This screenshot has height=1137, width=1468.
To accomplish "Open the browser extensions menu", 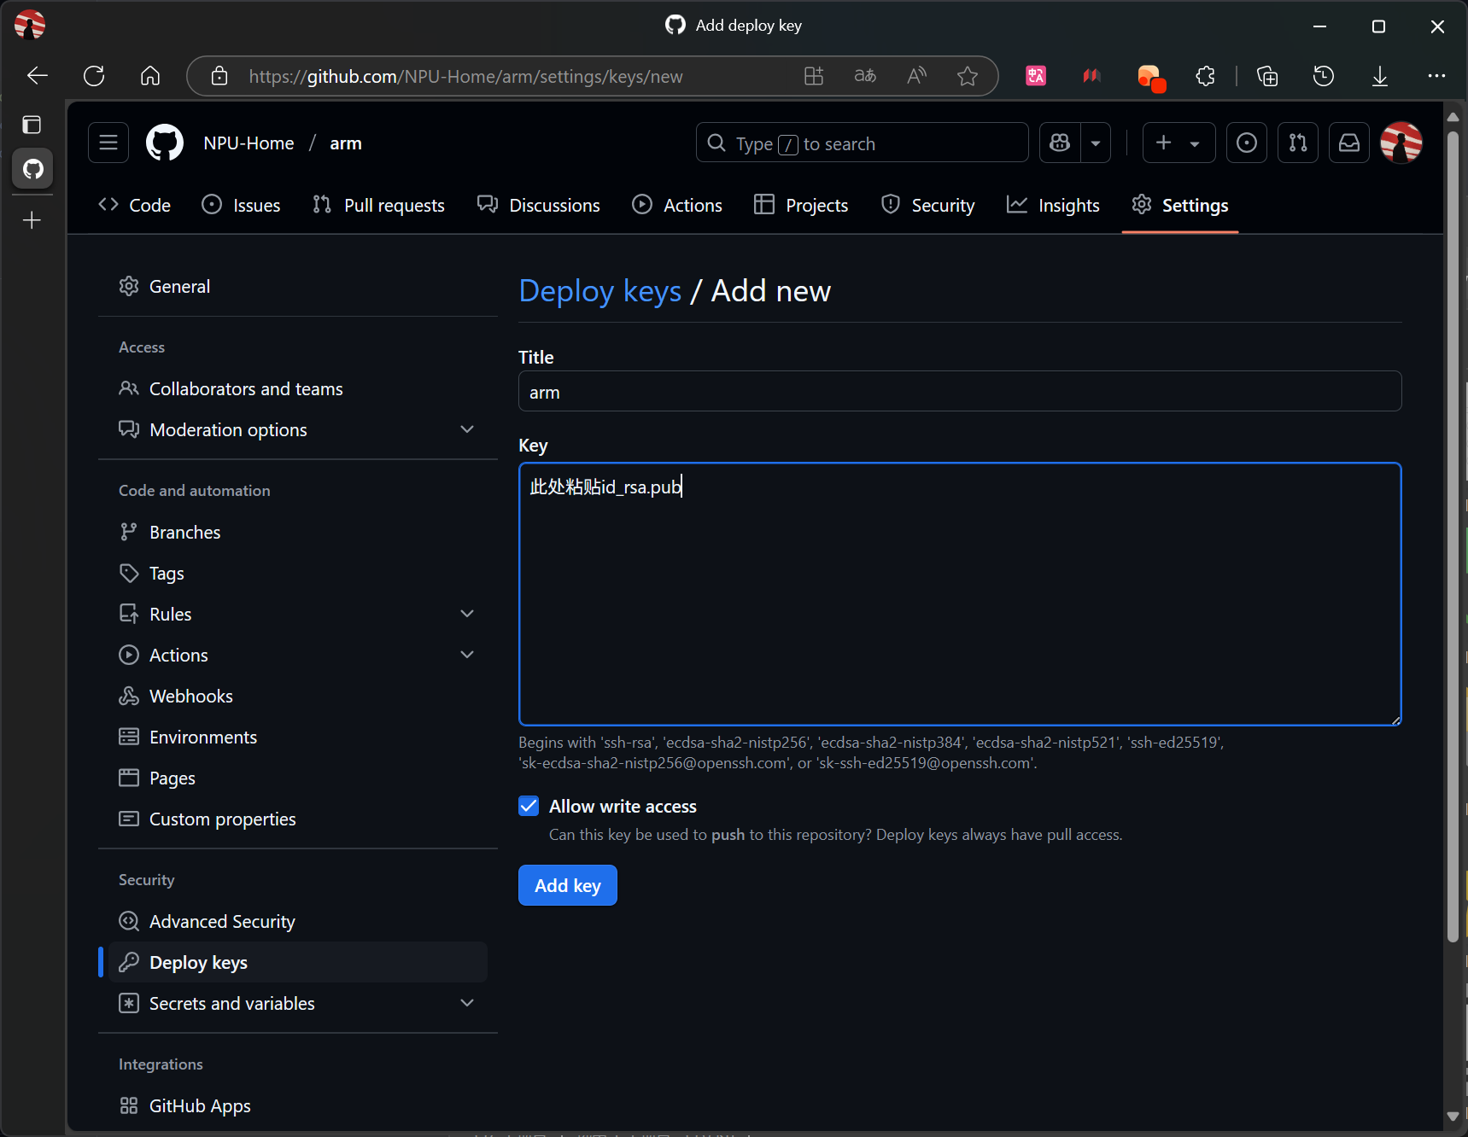I will pos(1205,76).
